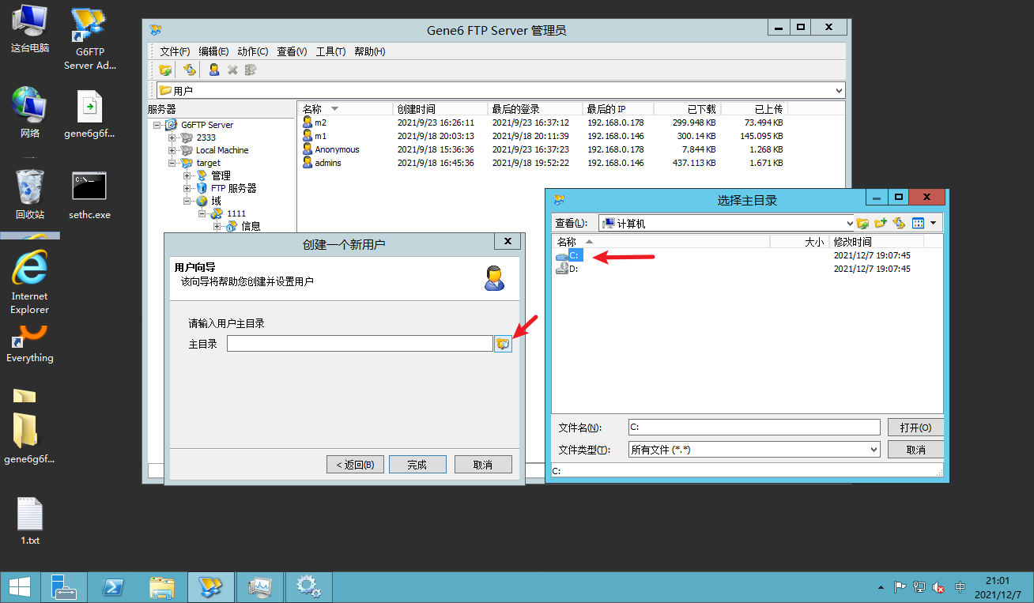Screen dimensions: 1034x603
Task: Select the 1111 domain tree item
Action: coord(236,213)
